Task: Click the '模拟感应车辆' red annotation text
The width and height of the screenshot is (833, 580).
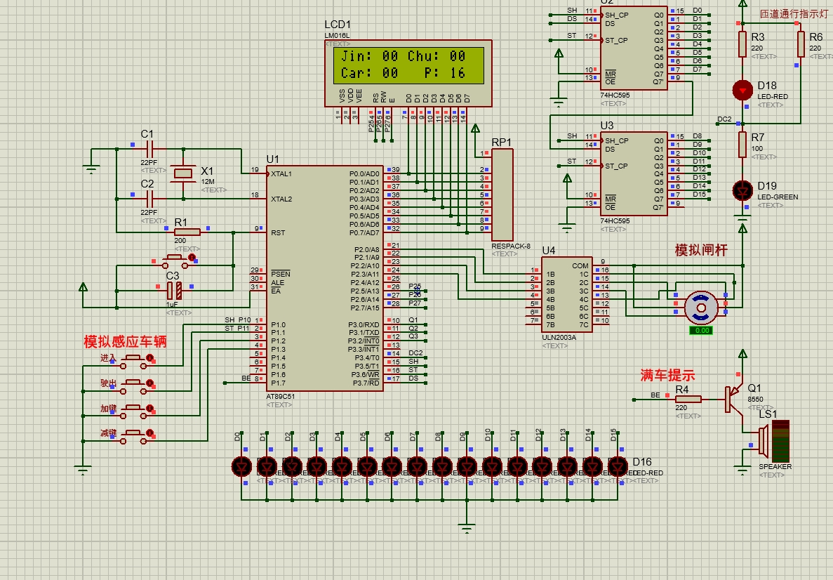Action: 126,341
